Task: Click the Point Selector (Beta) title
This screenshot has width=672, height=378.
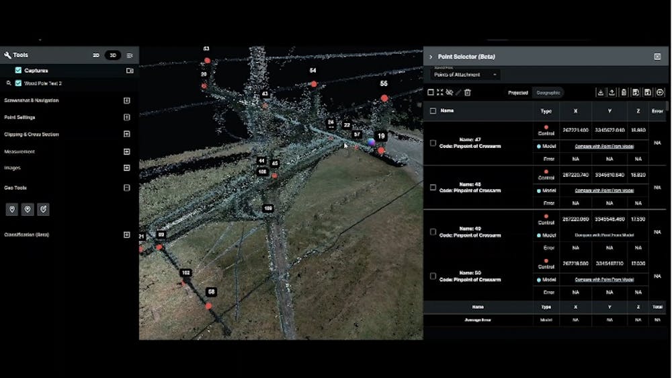Action: 466,56
